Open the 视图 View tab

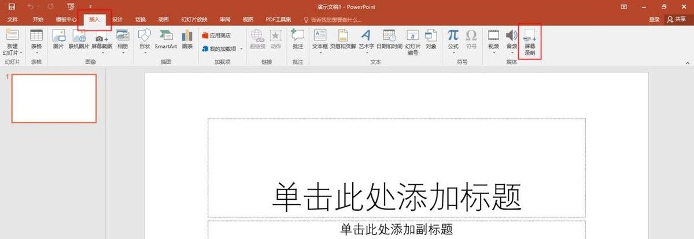248,20
